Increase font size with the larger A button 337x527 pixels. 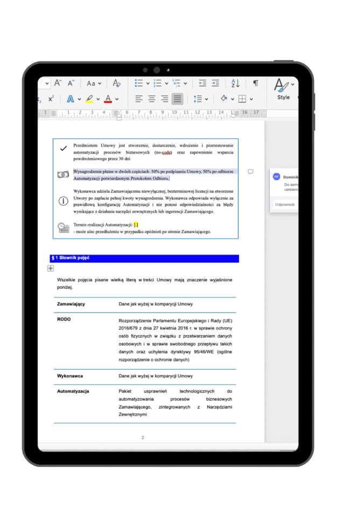tap(57, 83)
